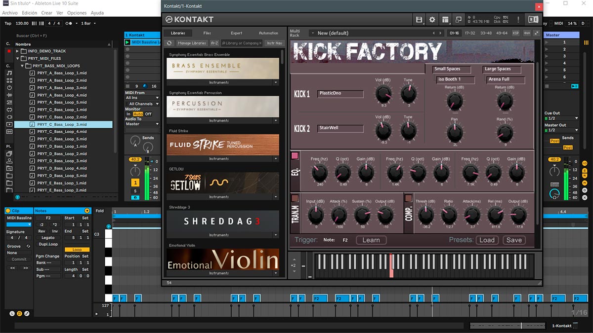
Task: Click the Groove hot-swap icon
Action: coord(28,246)
